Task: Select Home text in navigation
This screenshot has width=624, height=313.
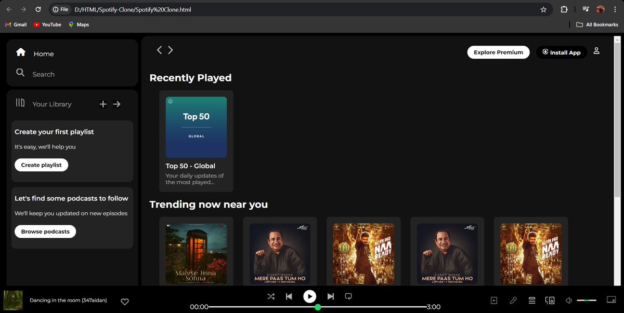Action: pyautogui.click(x=44, y=54)
